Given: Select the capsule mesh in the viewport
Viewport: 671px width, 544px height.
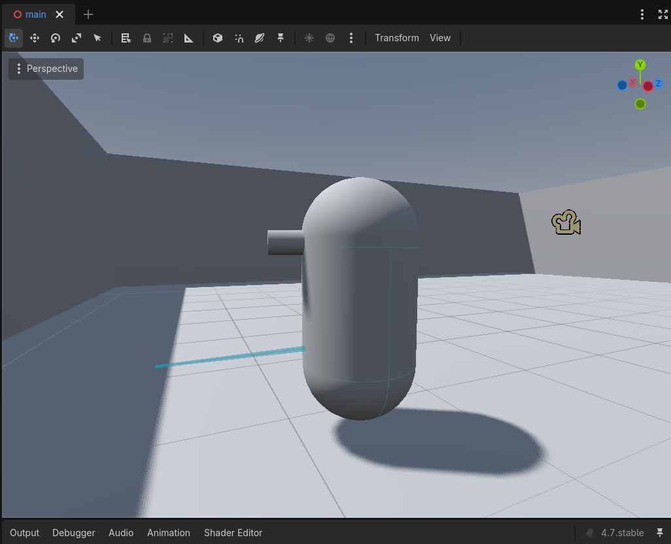Looking at the screenshot, I should pyautogui.click(x=360, y=299).
